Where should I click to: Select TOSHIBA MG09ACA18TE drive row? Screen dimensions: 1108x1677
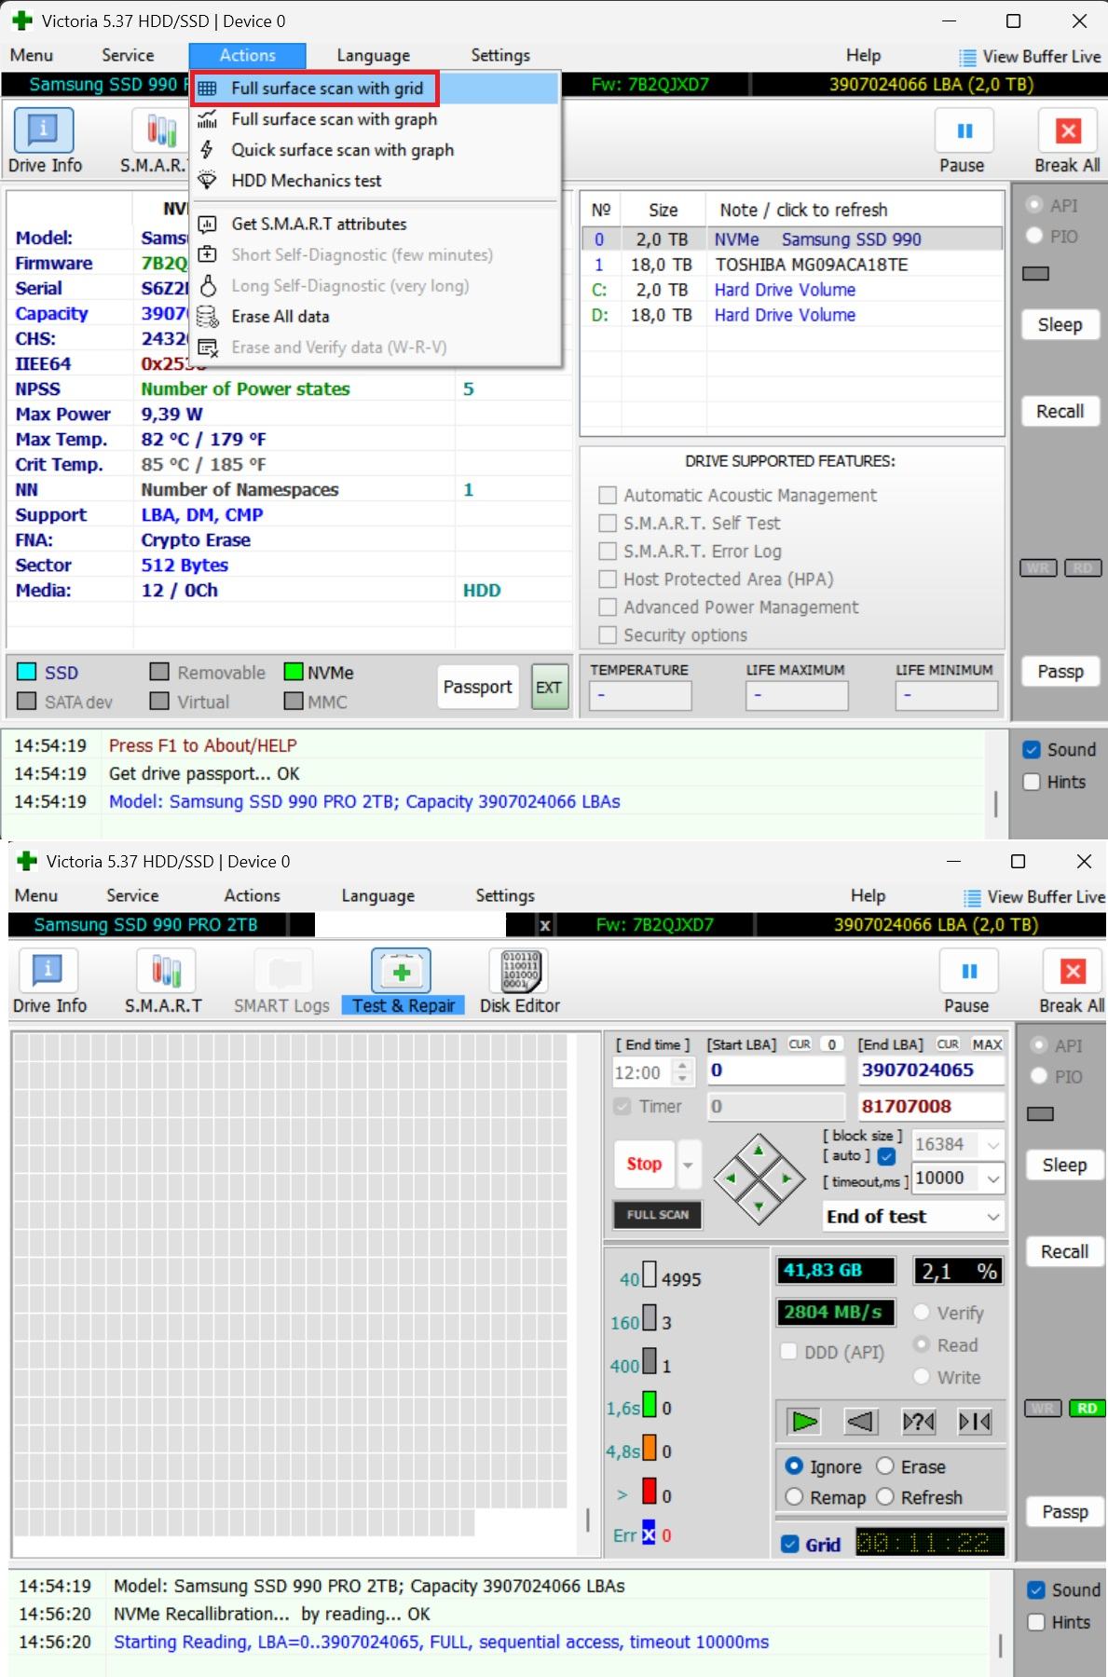click(792, 265)
